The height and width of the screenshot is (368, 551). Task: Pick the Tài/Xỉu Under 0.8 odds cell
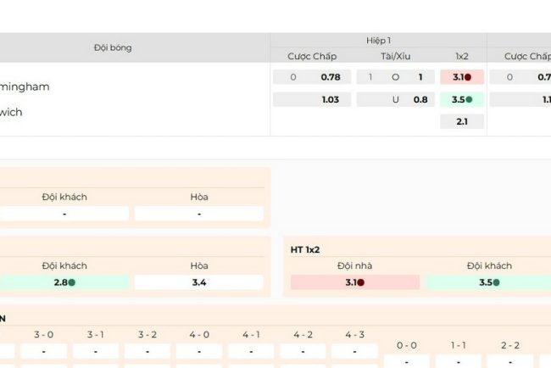(x=394, y=99)
